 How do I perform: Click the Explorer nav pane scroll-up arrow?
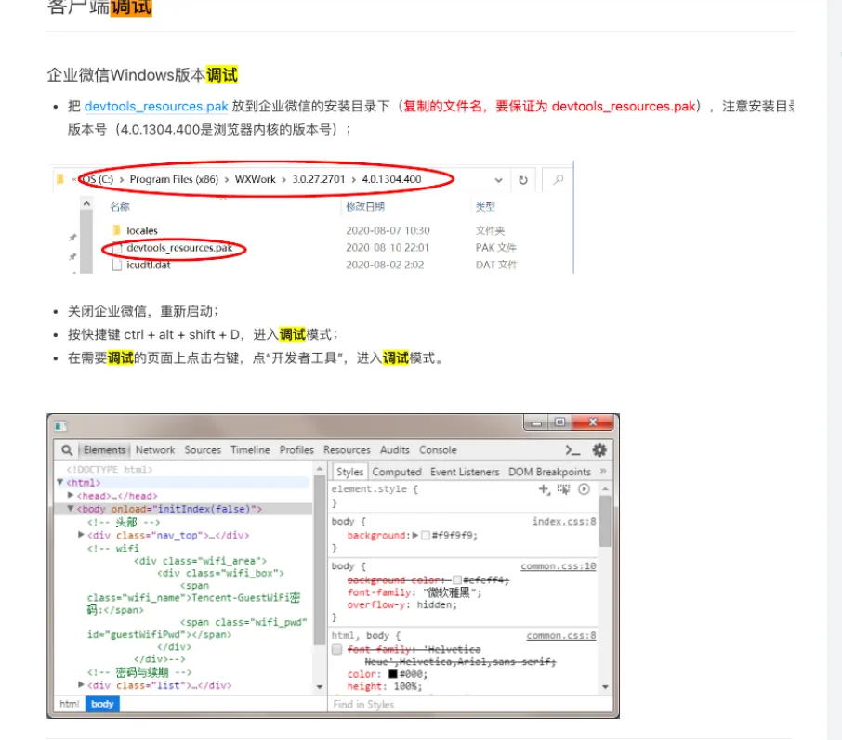(x=86, y=204)
